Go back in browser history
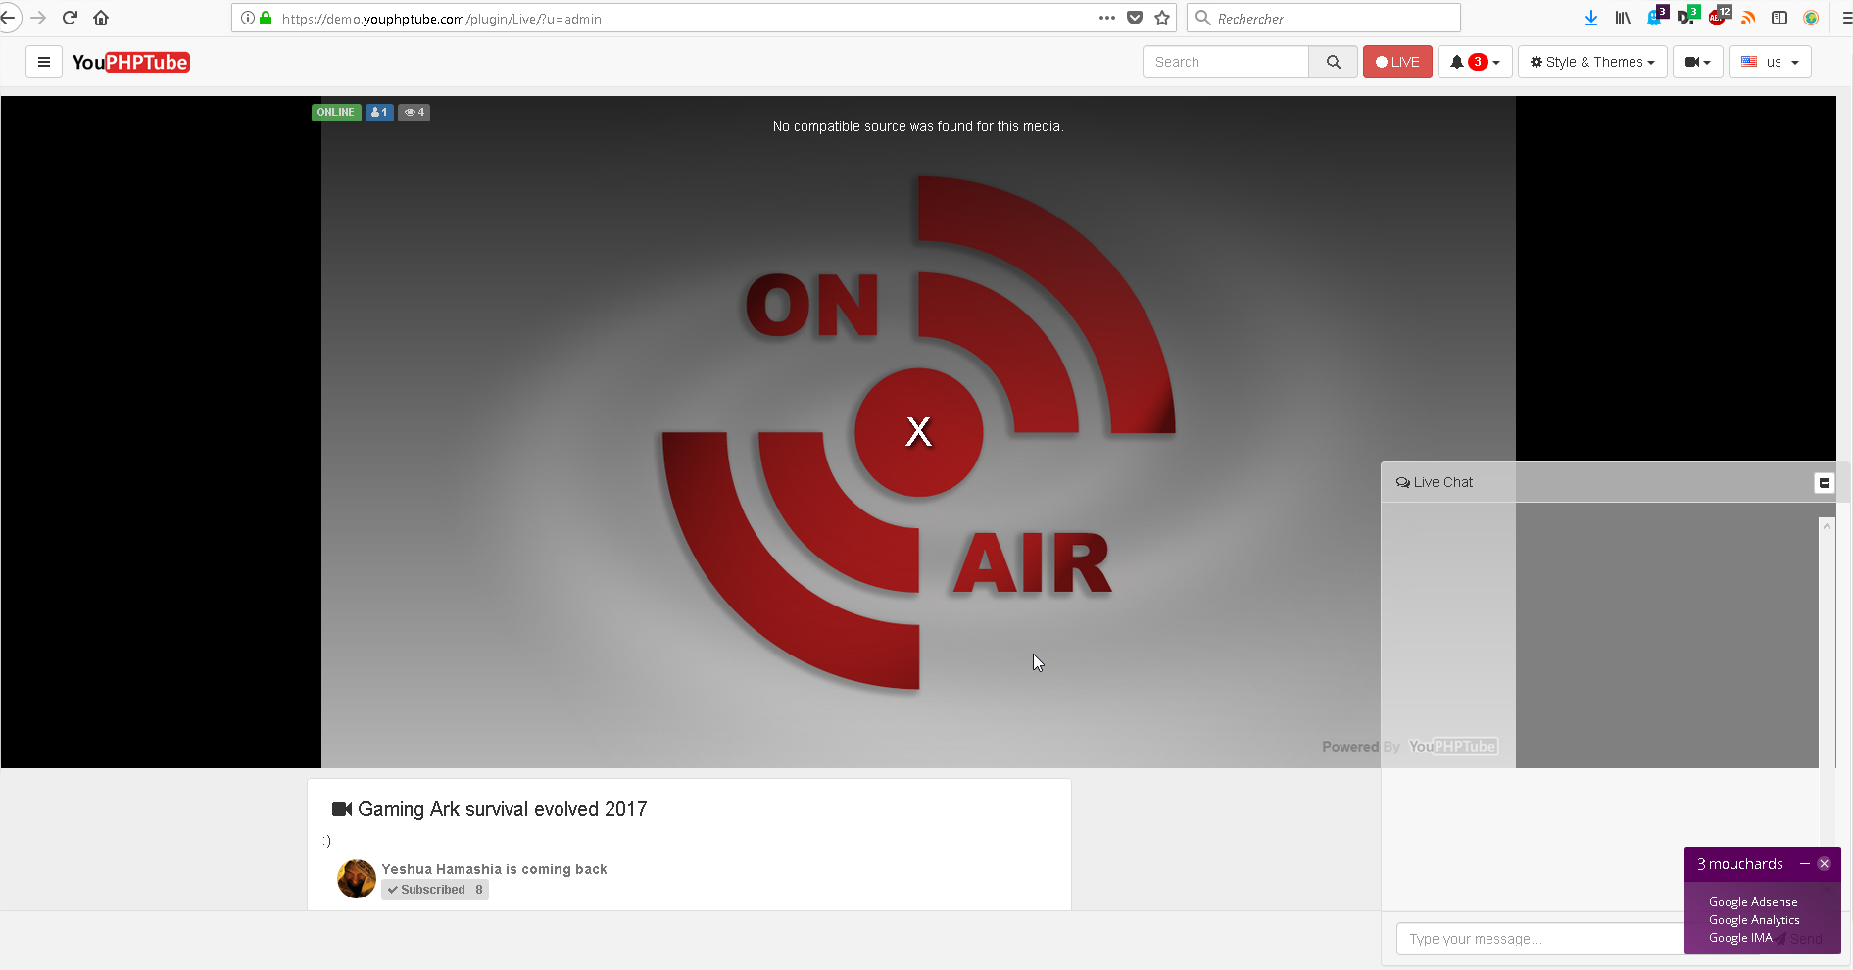1853x970 pixels. click(x=8, y=18)
